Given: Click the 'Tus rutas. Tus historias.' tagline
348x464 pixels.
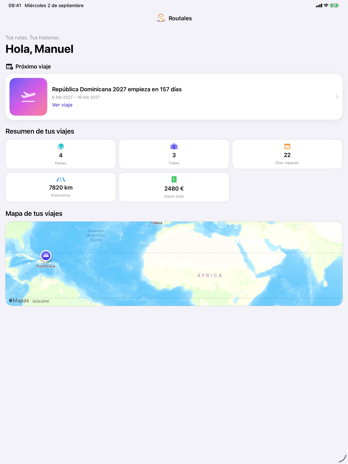Looking at the screenshot, I should click(x=33, y=38).
